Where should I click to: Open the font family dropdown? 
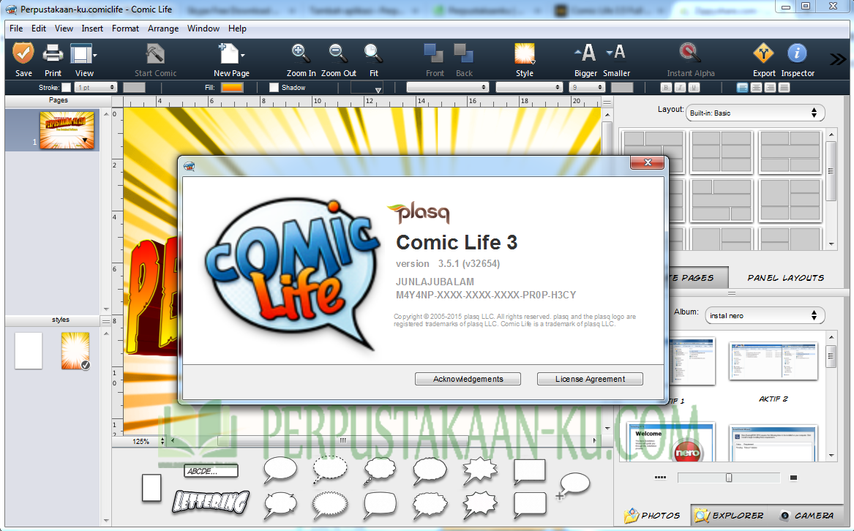point(448,87)
